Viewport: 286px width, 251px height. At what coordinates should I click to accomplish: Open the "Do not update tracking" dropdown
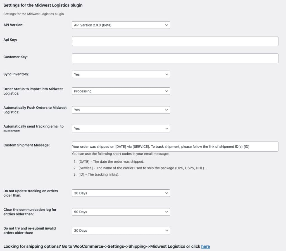pyautogui.click(x=121, y=193)
